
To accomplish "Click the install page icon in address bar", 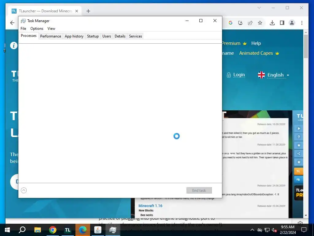I will point(240,23).
